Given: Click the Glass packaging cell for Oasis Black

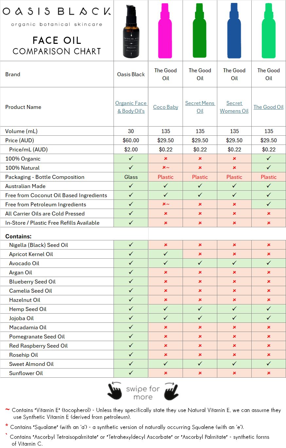Looking at the screenshot, I should click(x=131, y=177).
